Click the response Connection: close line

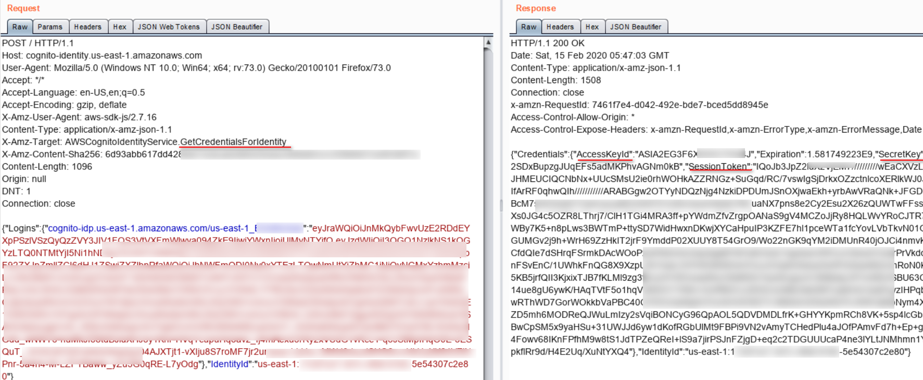[x=547, y=93]
